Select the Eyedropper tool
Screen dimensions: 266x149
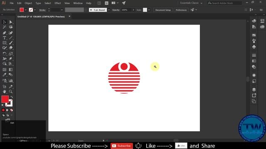5,74
